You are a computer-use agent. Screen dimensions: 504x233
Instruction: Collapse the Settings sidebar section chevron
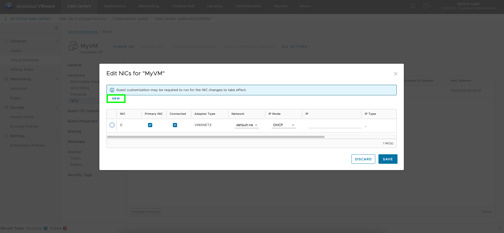[56, 136]
